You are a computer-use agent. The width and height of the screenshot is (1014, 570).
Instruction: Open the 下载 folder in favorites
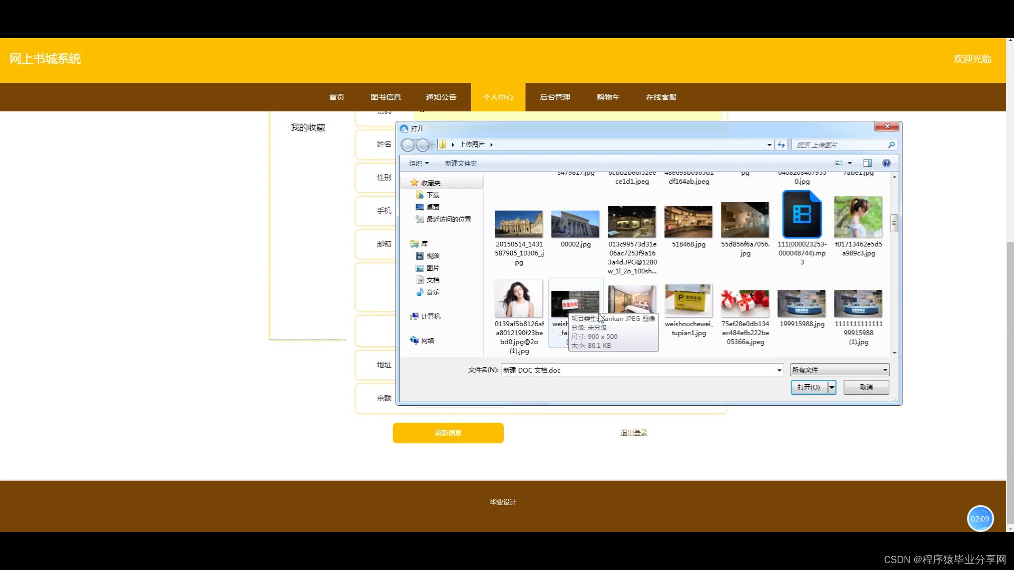(x=433, y=195)
